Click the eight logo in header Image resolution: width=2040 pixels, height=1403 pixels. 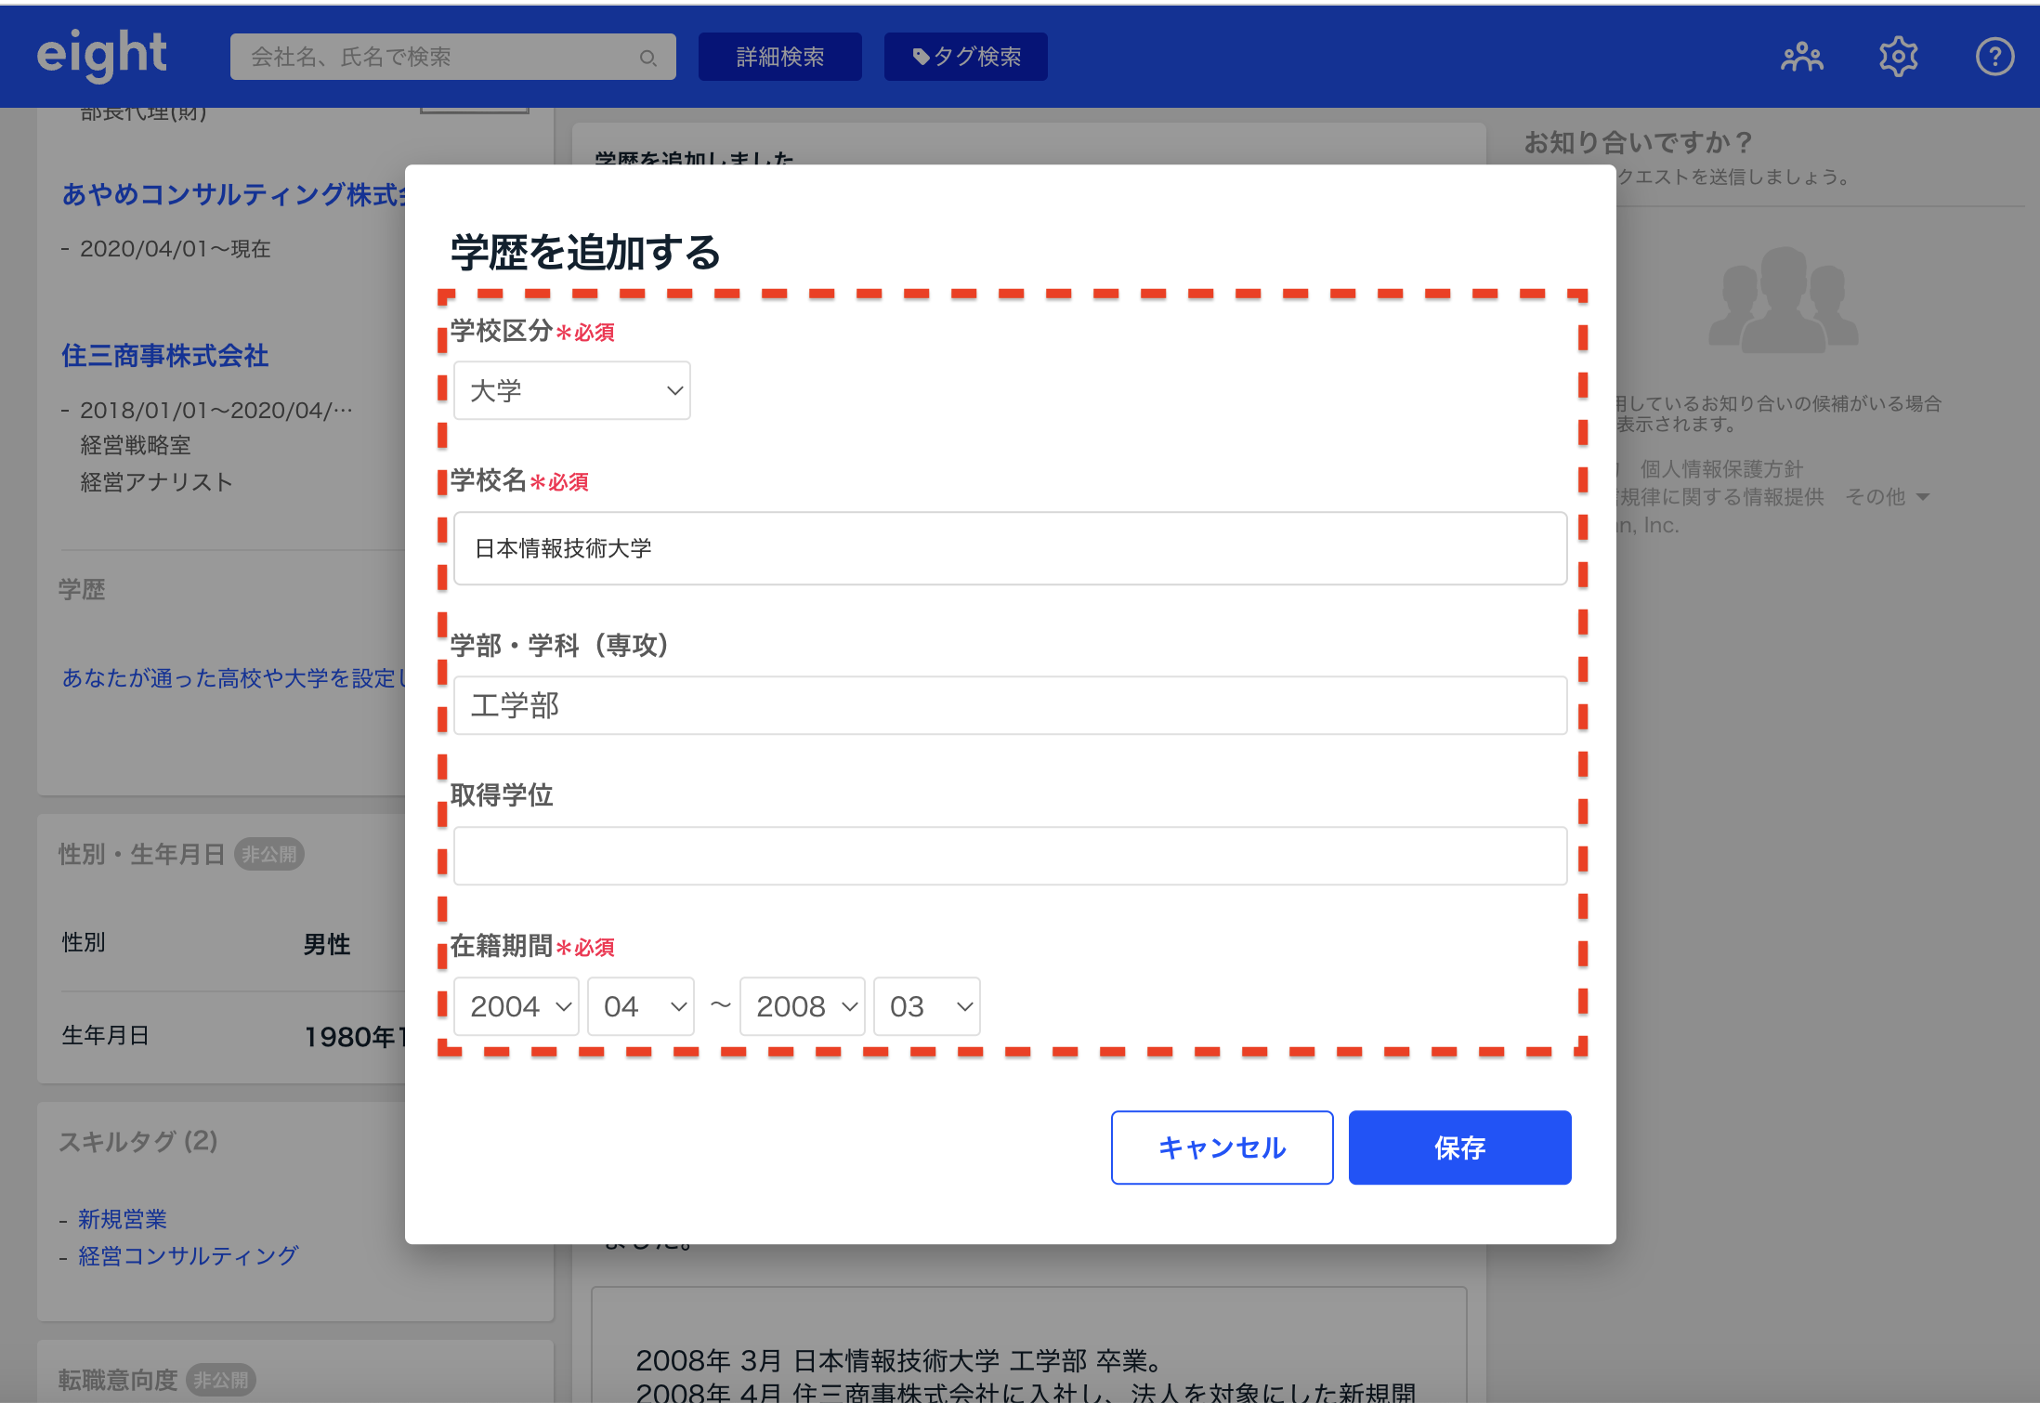102,54
